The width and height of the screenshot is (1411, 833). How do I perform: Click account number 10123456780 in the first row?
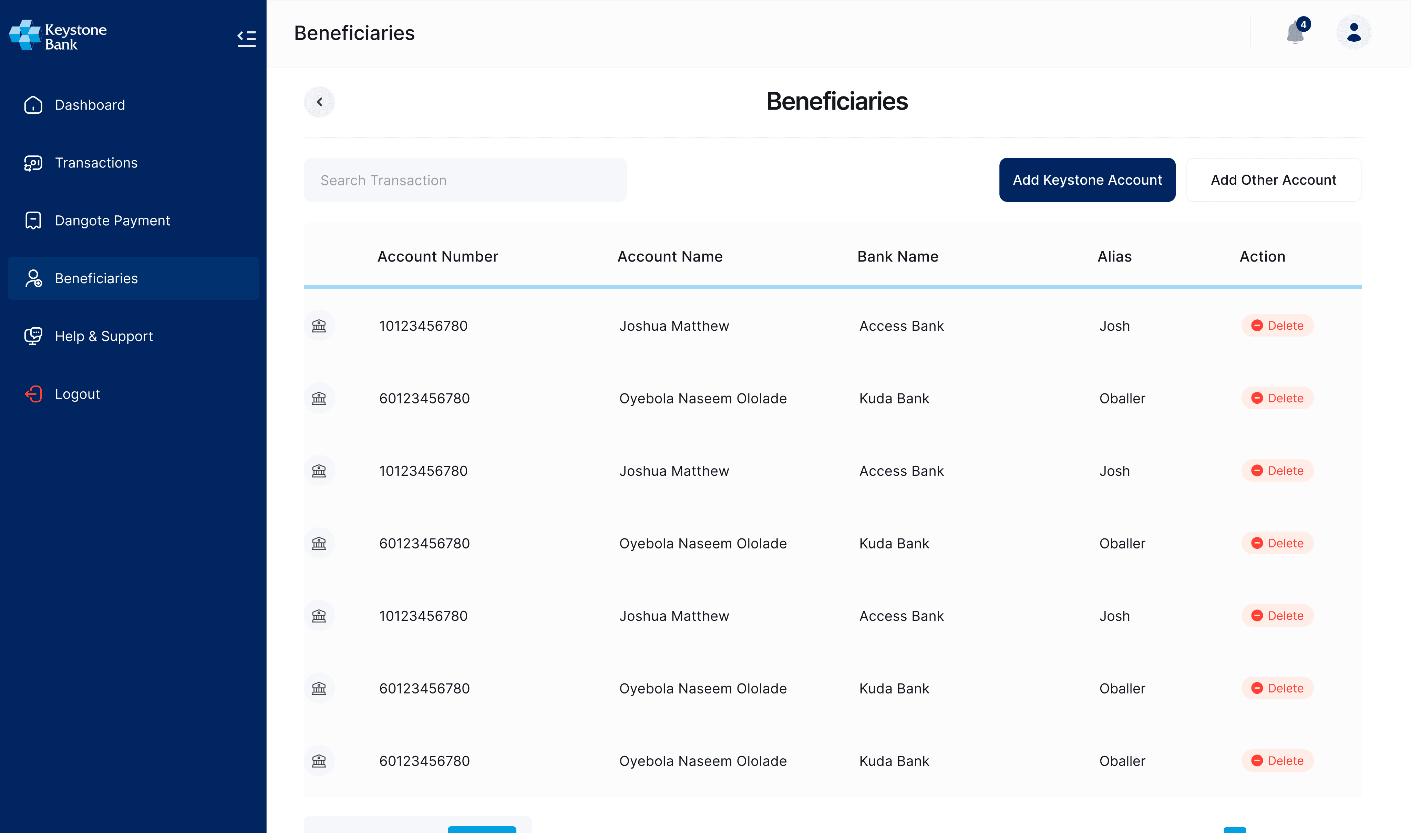tap(423, 326)
